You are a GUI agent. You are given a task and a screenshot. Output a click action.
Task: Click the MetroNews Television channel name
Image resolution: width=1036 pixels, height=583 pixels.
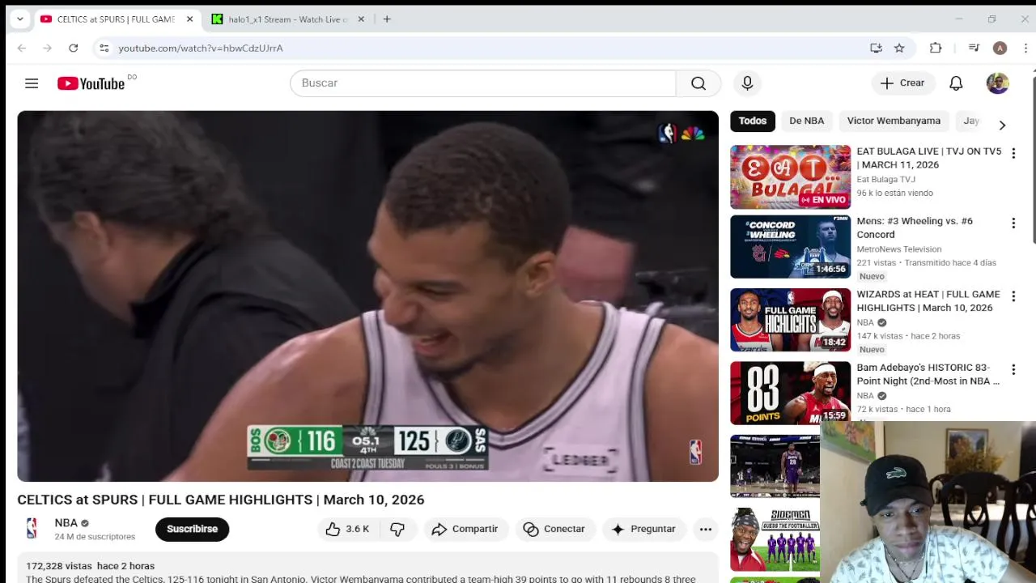899,249
